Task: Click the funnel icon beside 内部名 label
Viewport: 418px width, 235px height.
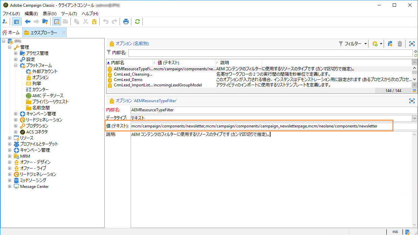Action: tap(108, 52)
